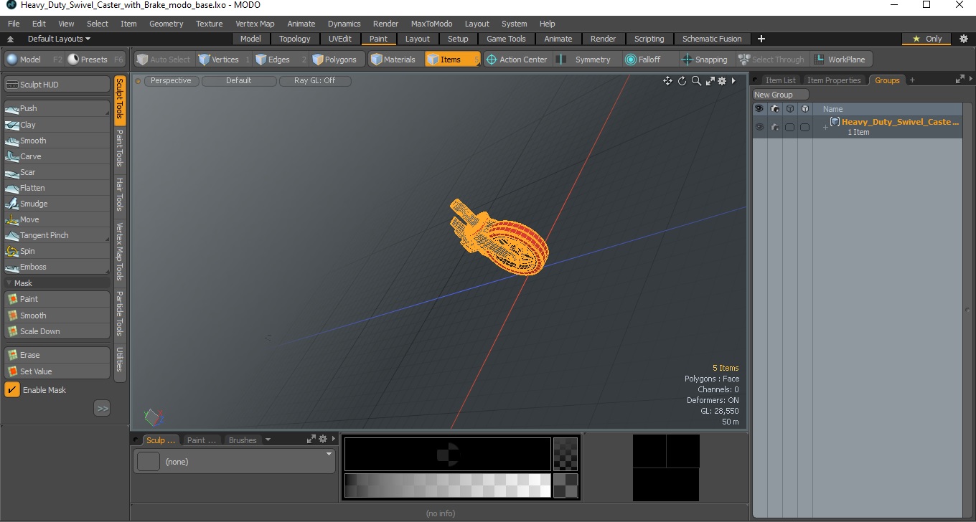Image resolution: width=976 pixels, height=522 pixels.
Task: Switch to Materials selection mode
Action: [x=394, y=60]
